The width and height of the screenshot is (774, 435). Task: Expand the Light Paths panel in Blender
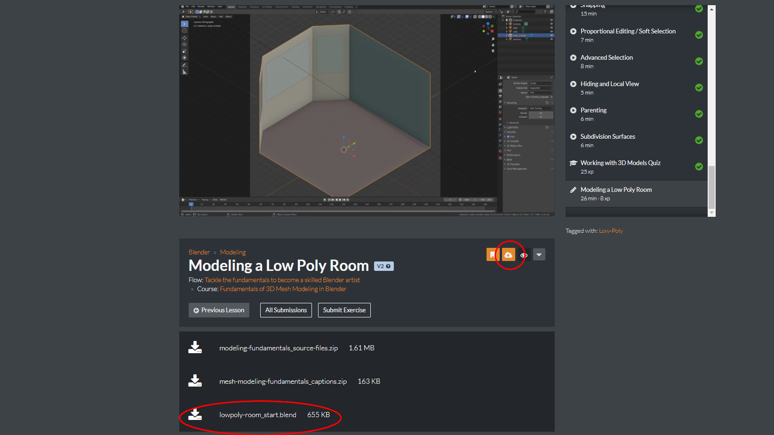point(512,127)
